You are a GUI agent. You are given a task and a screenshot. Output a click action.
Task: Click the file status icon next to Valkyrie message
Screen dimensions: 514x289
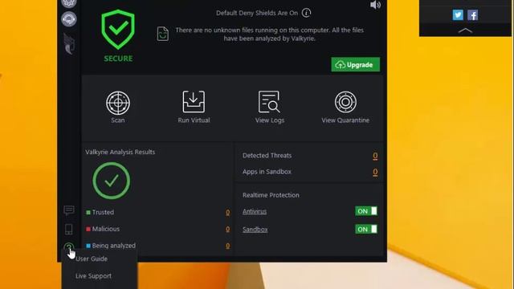pos(162,34)
